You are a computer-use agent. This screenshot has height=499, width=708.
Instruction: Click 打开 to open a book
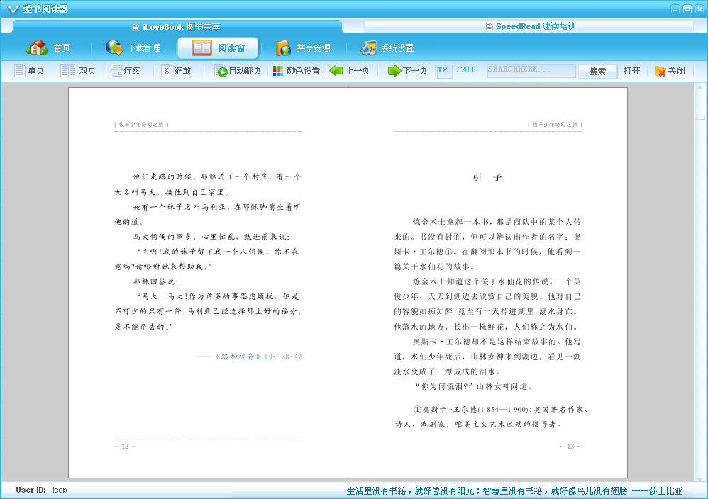click(x=631, y=71)
